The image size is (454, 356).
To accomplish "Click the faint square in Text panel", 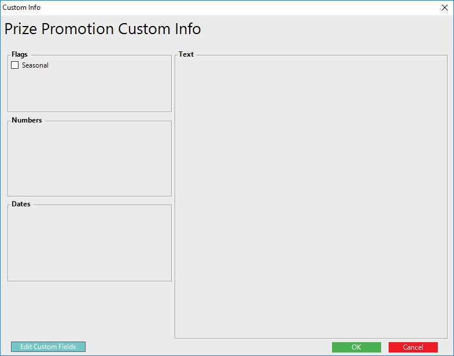I will click(x=273, y=199).
